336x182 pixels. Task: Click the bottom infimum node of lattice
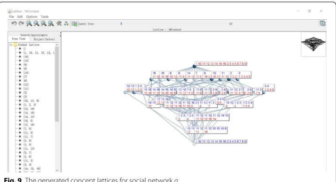[x=195, y=144]
